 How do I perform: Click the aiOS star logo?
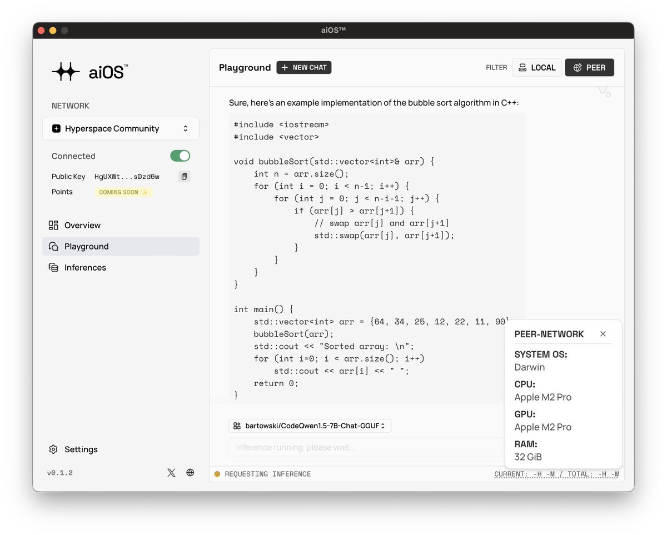66,72
